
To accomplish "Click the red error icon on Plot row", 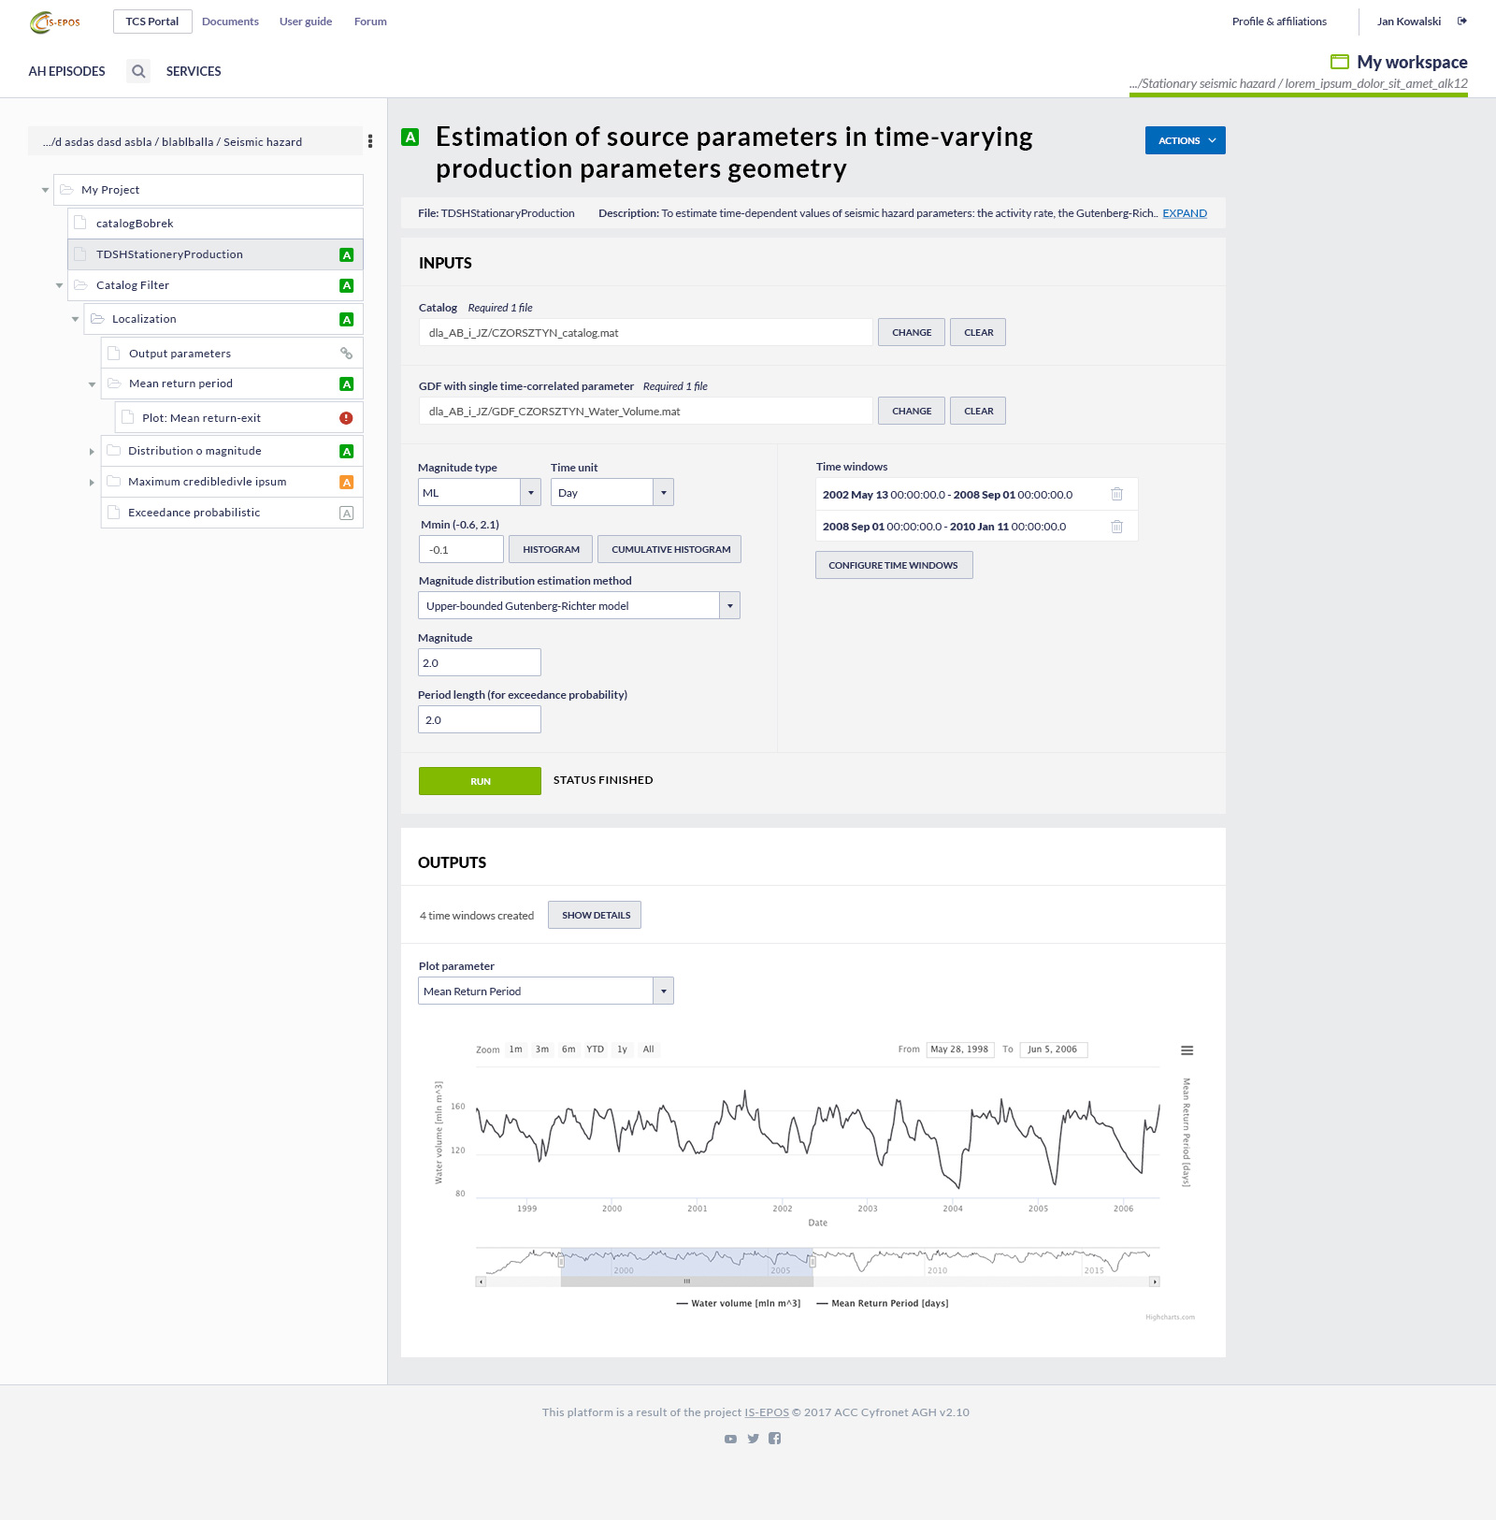I will pos(346,418).
